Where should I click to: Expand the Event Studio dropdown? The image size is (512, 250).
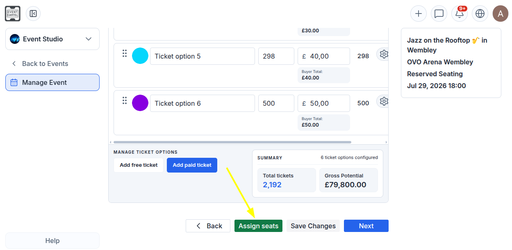(x=52, y=39)
